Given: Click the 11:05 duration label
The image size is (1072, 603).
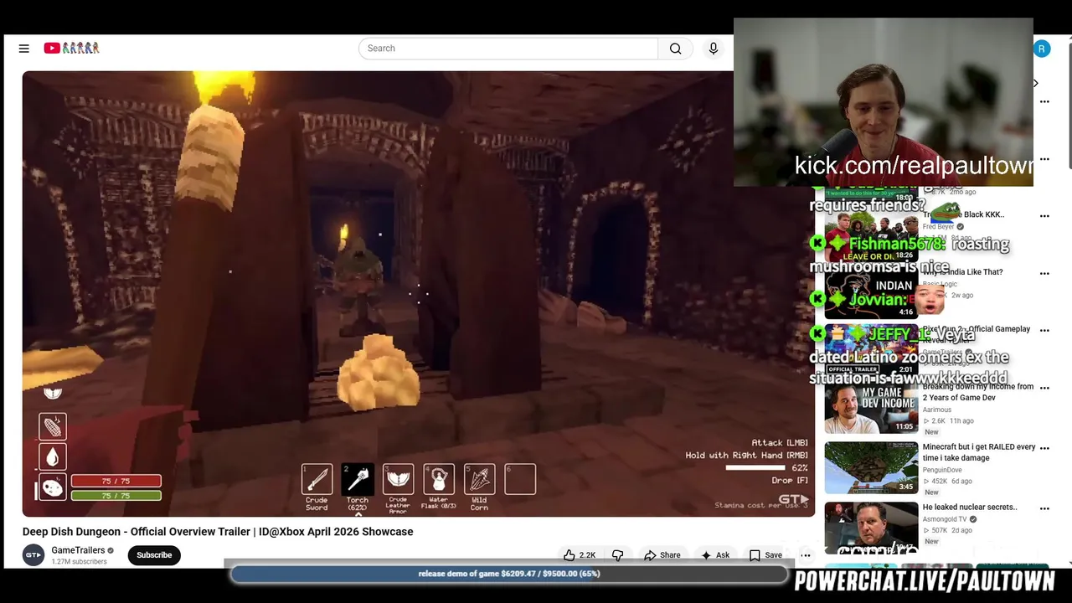Looking at the screenshot, I should pyautogui.click(x=904, y=426).
